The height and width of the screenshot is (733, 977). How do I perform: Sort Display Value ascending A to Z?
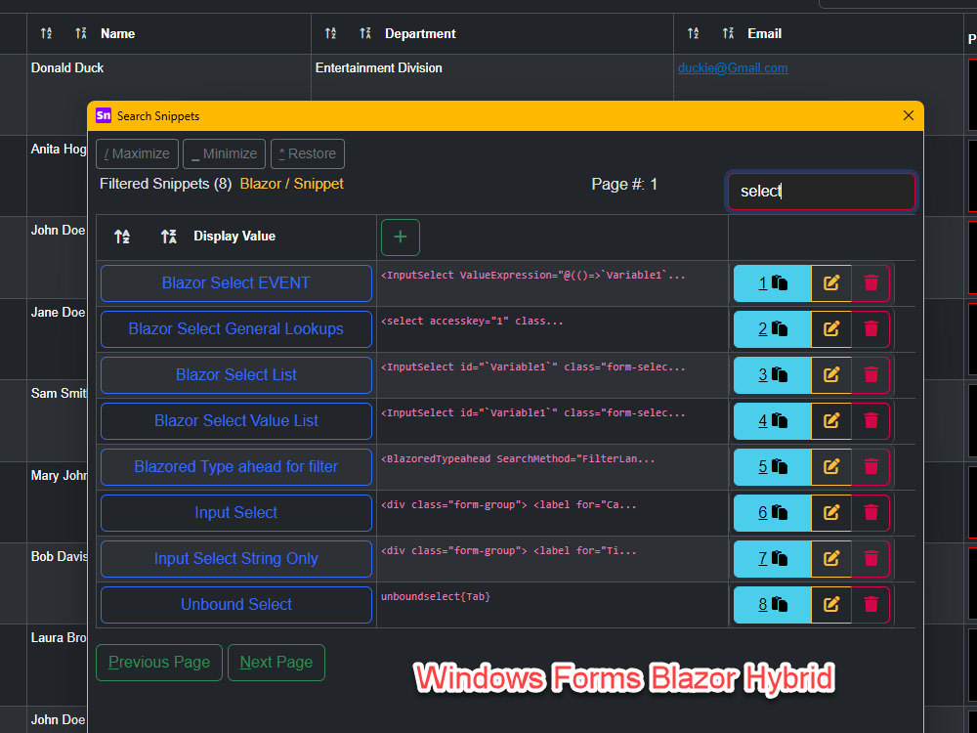121,236
